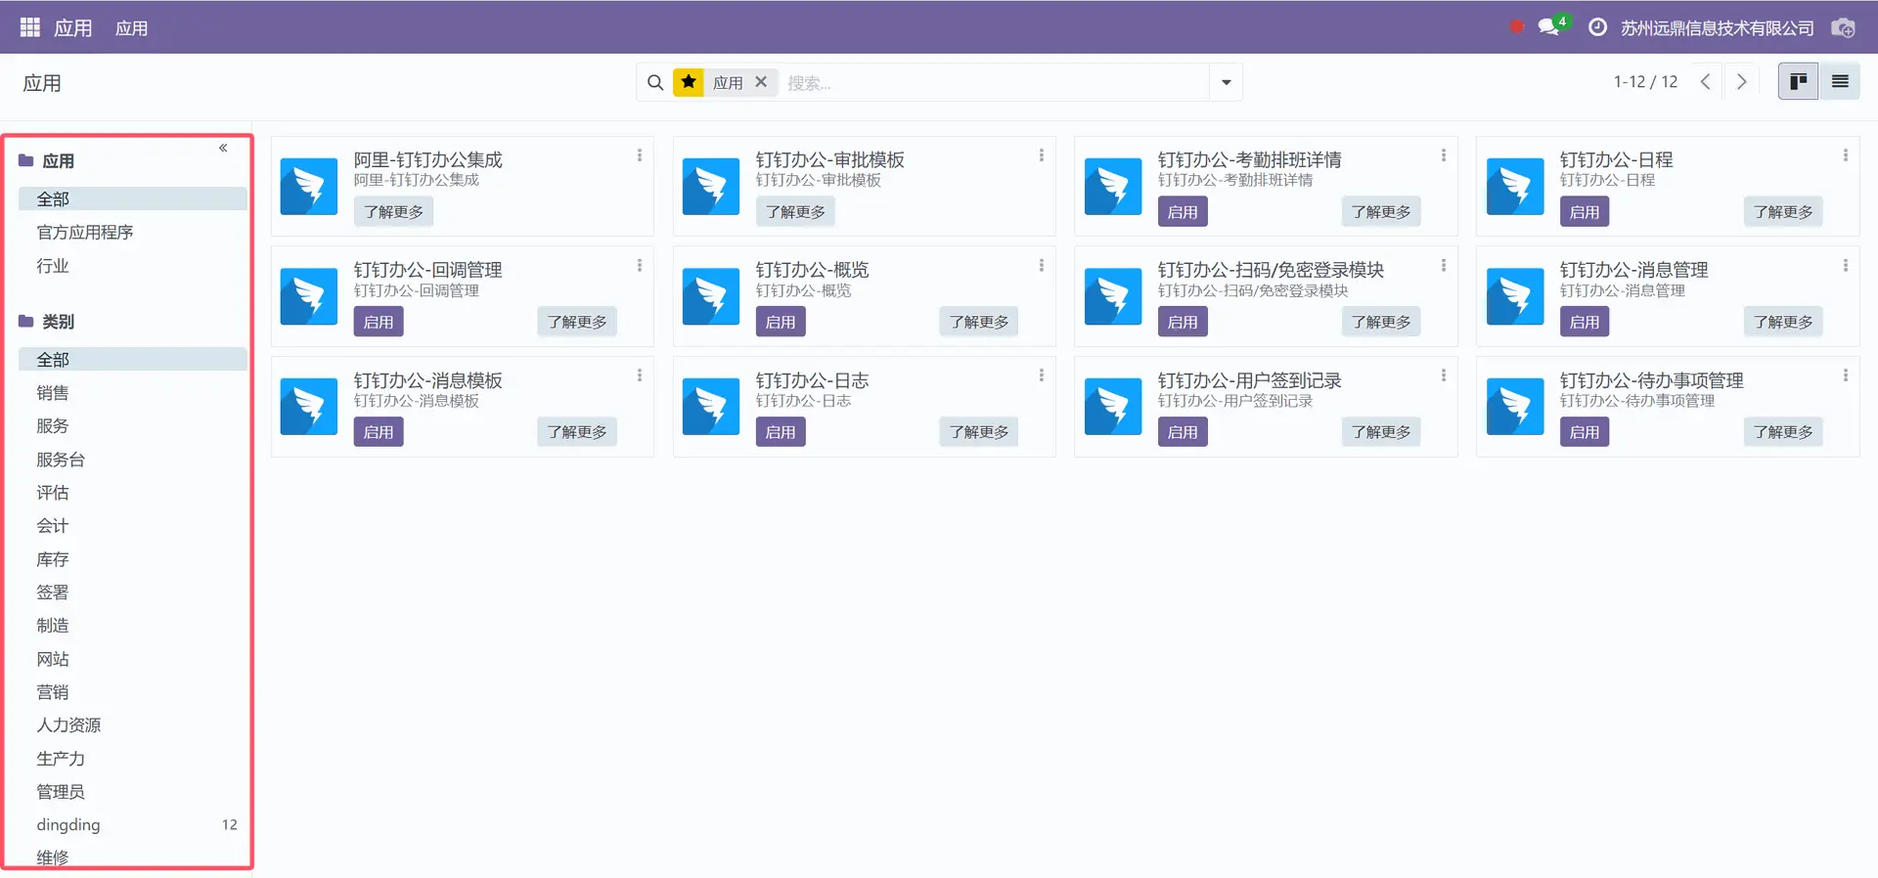Select 生产力 category in sidebar
The width and height of the screenshot is (1878, 878).
click(61, 759)
